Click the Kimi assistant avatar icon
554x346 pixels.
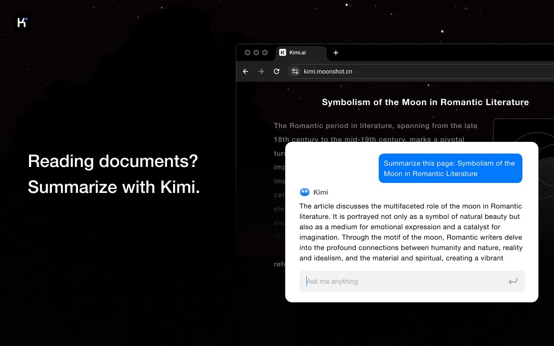(x=305, y=192)
